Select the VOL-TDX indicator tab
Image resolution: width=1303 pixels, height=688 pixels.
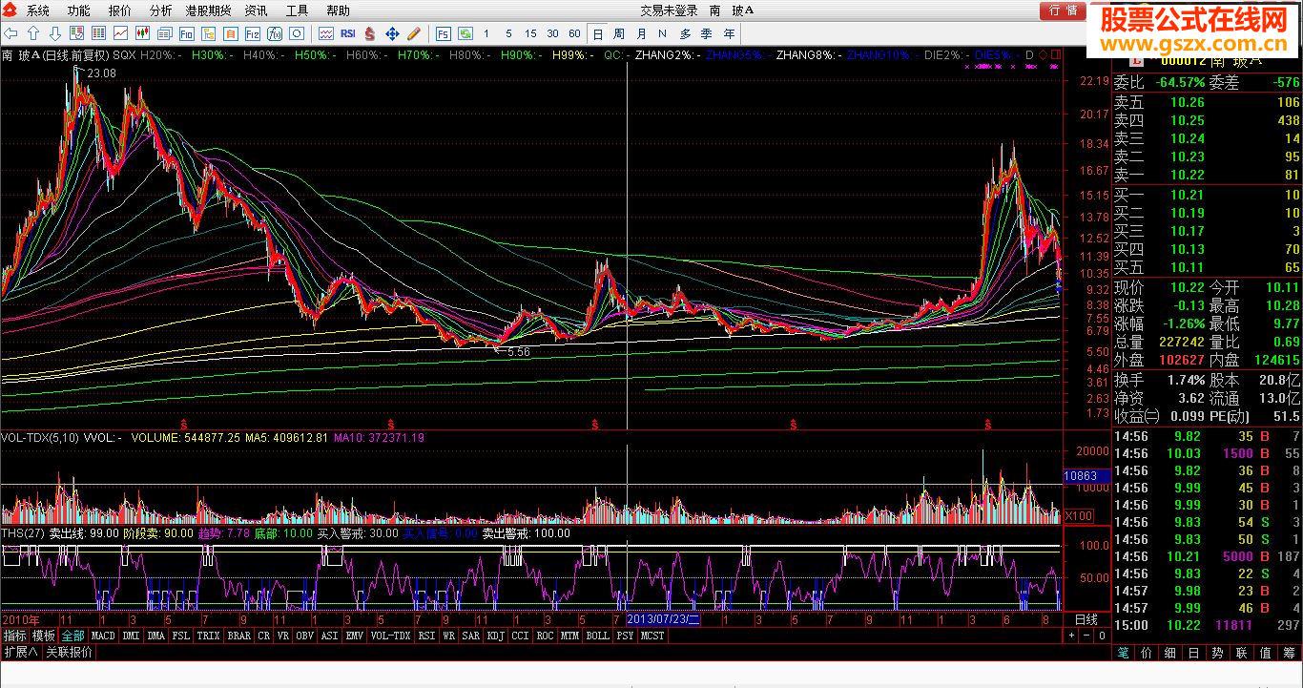[390, 636]
